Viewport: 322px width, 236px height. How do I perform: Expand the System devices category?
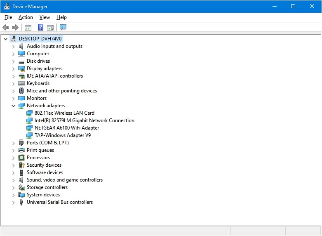click(x=13, y=195)
